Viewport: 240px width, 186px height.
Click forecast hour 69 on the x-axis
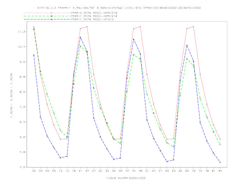(187, 171)
